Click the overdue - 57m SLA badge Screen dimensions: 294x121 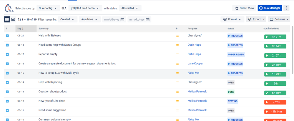275,102
